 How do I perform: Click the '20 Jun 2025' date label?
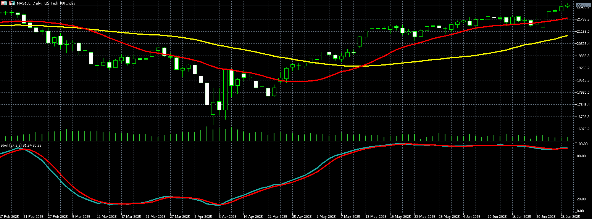tap(547, 216)
